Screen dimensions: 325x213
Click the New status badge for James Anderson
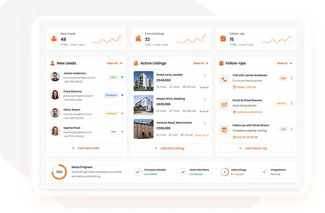click(113, 77)
